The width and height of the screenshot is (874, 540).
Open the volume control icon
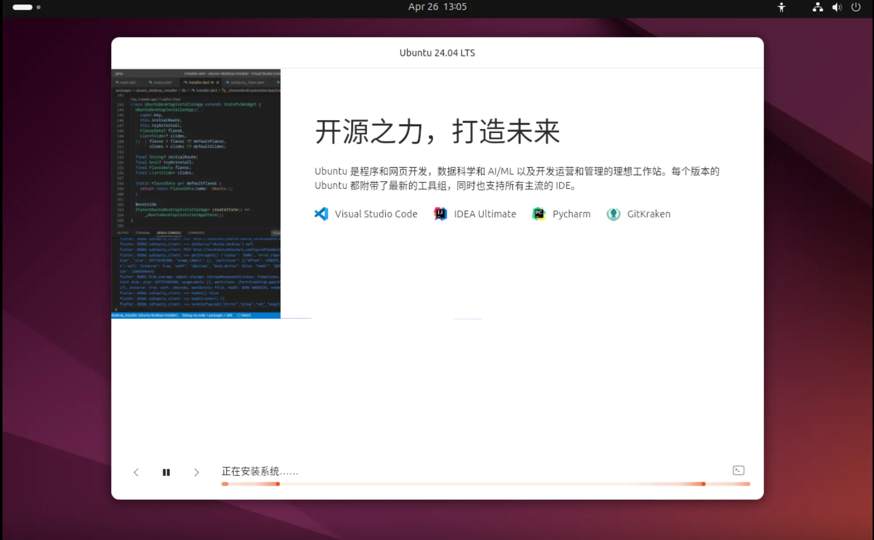pyautogui.click(x=837, y=7)
